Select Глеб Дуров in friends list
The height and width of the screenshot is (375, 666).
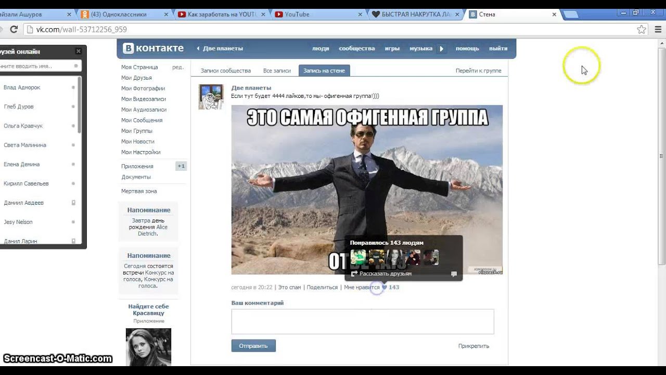coord(19,107)
